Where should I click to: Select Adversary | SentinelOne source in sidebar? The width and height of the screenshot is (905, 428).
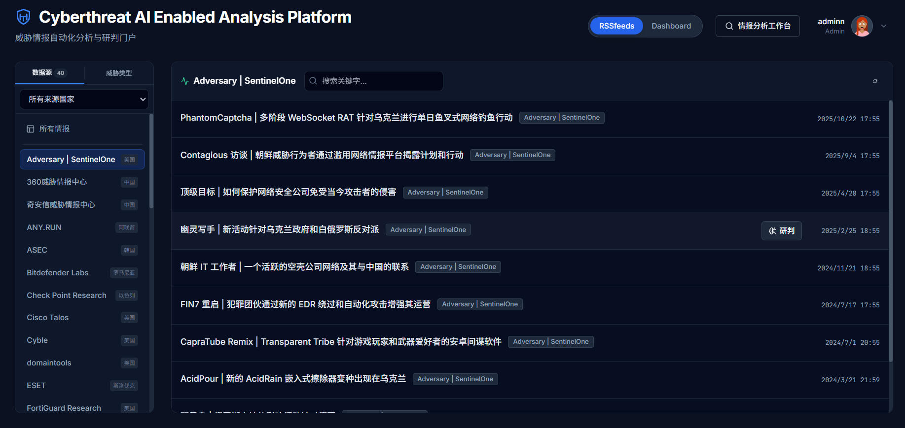82,160
